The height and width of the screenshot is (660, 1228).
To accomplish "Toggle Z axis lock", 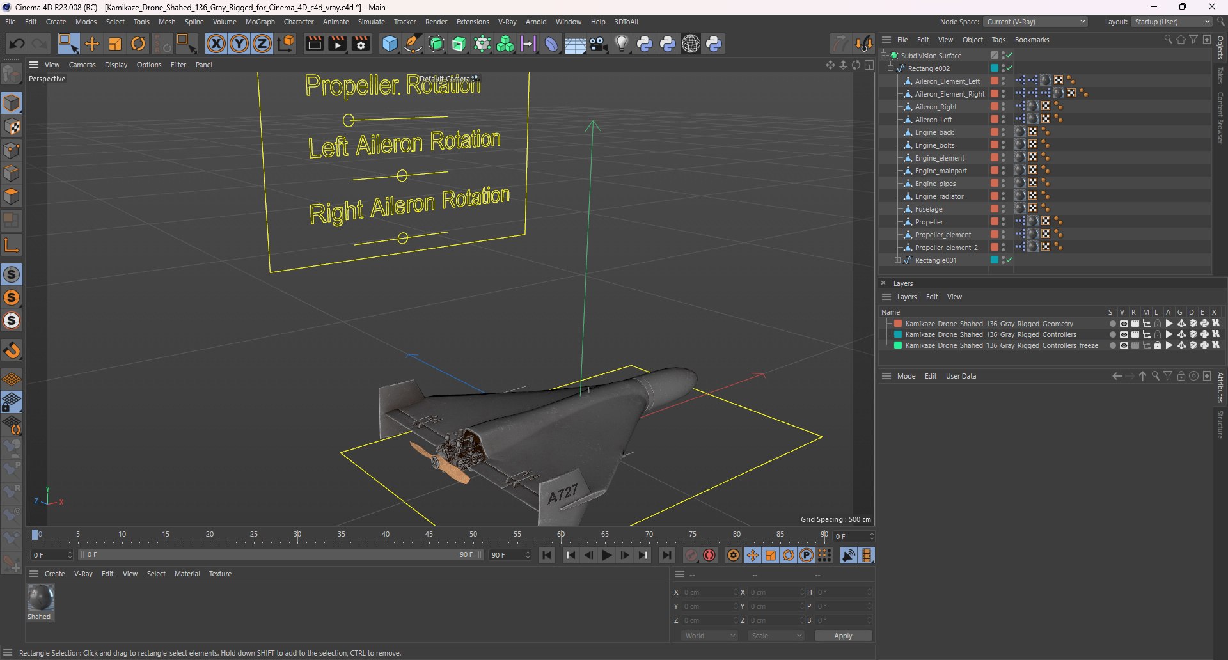I will click(262, 43).
